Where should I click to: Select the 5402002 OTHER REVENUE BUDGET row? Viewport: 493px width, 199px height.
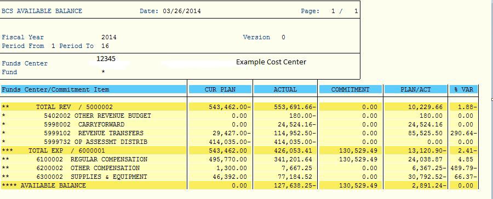[x=239, y=116]
